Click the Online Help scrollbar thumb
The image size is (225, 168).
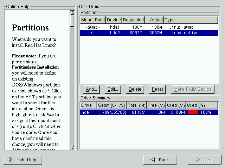coord(72,21)
